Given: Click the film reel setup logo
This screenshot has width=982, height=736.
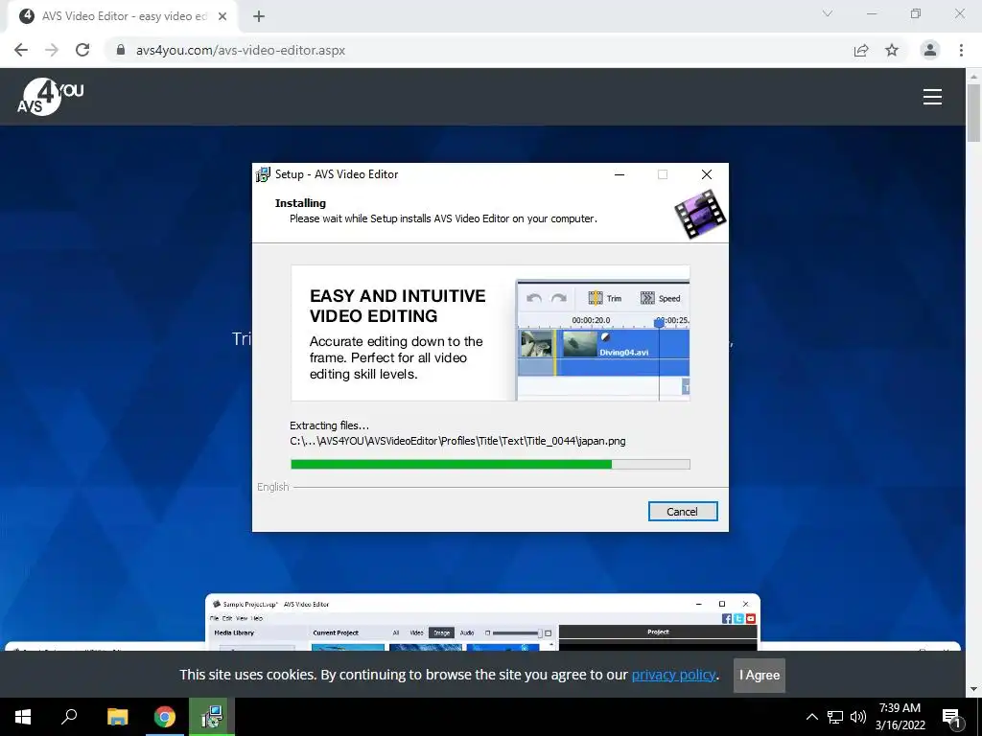Looking at the screenshot, I should [699, 214].
